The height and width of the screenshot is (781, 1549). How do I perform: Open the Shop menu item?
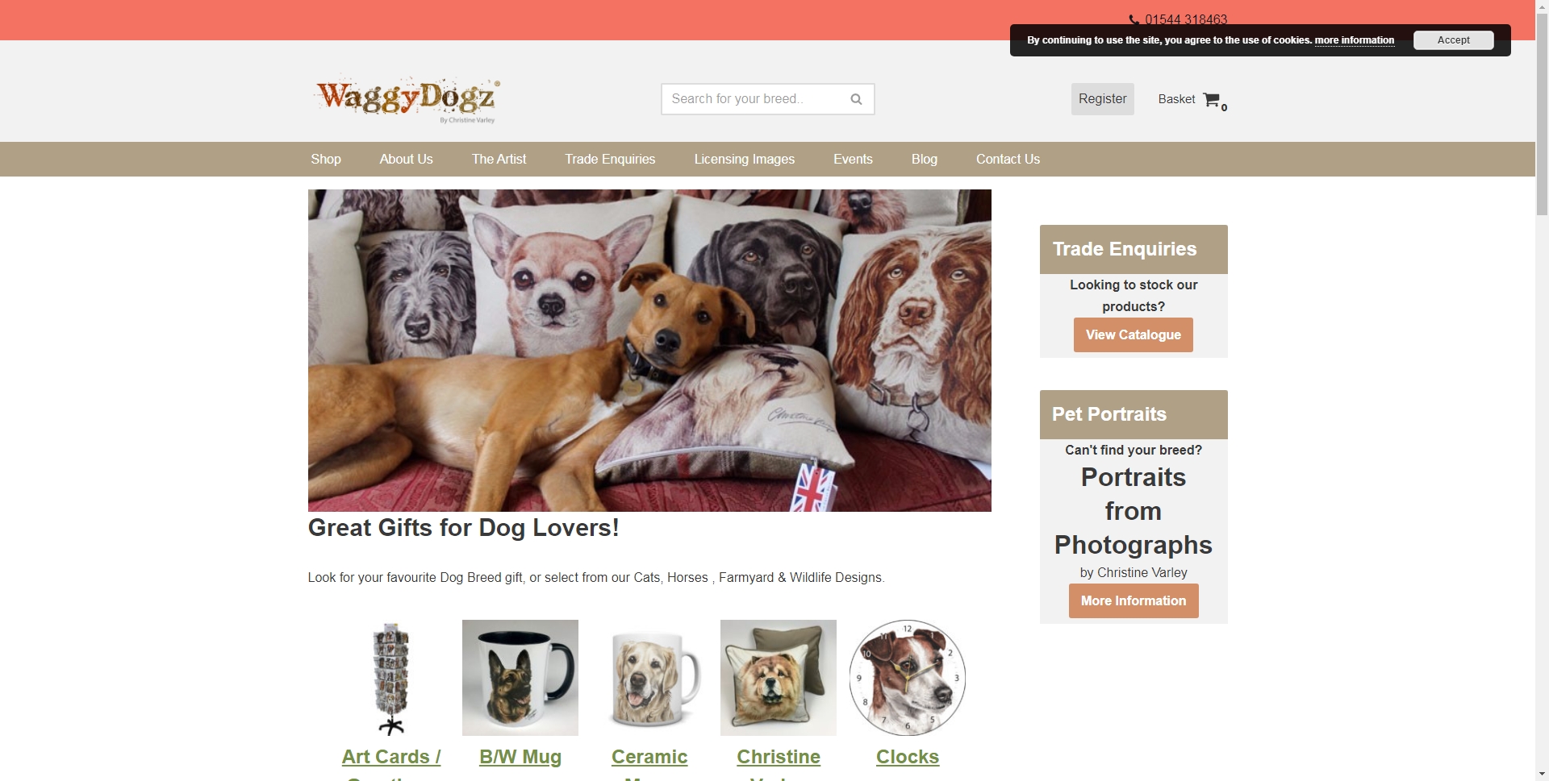click(x=326, y=159)
